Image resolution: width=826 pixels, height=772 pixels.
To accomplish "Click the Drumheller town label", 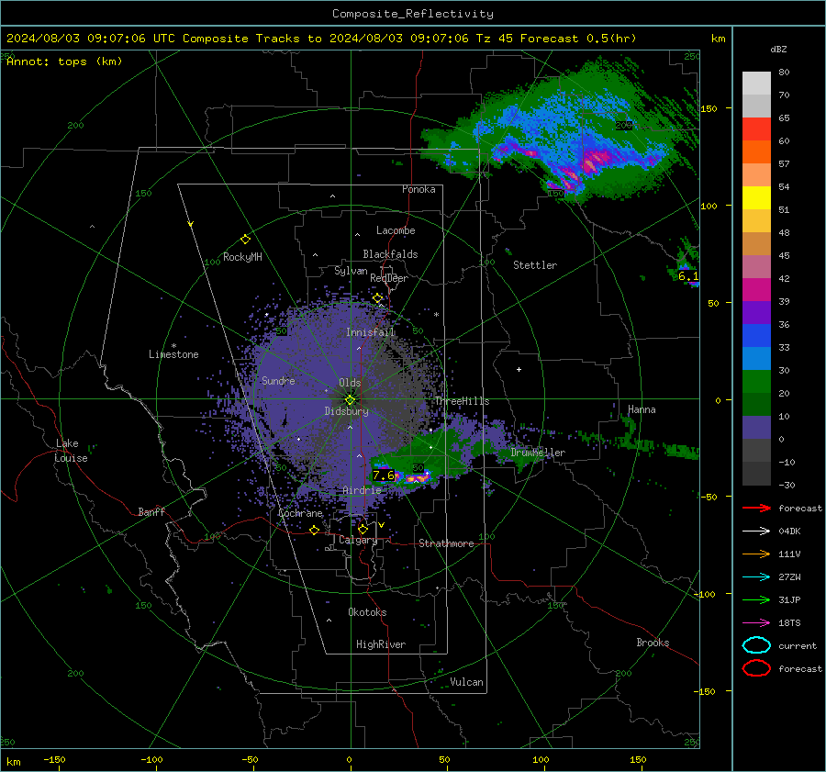I will pyautogui.click(x=538, y=453).
